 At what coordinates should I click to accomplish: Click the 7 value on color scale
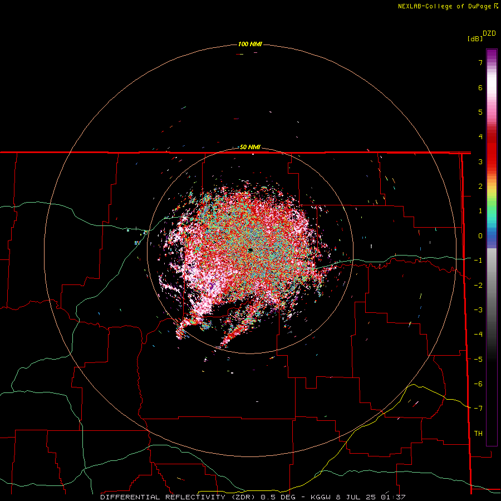point(480,62)
